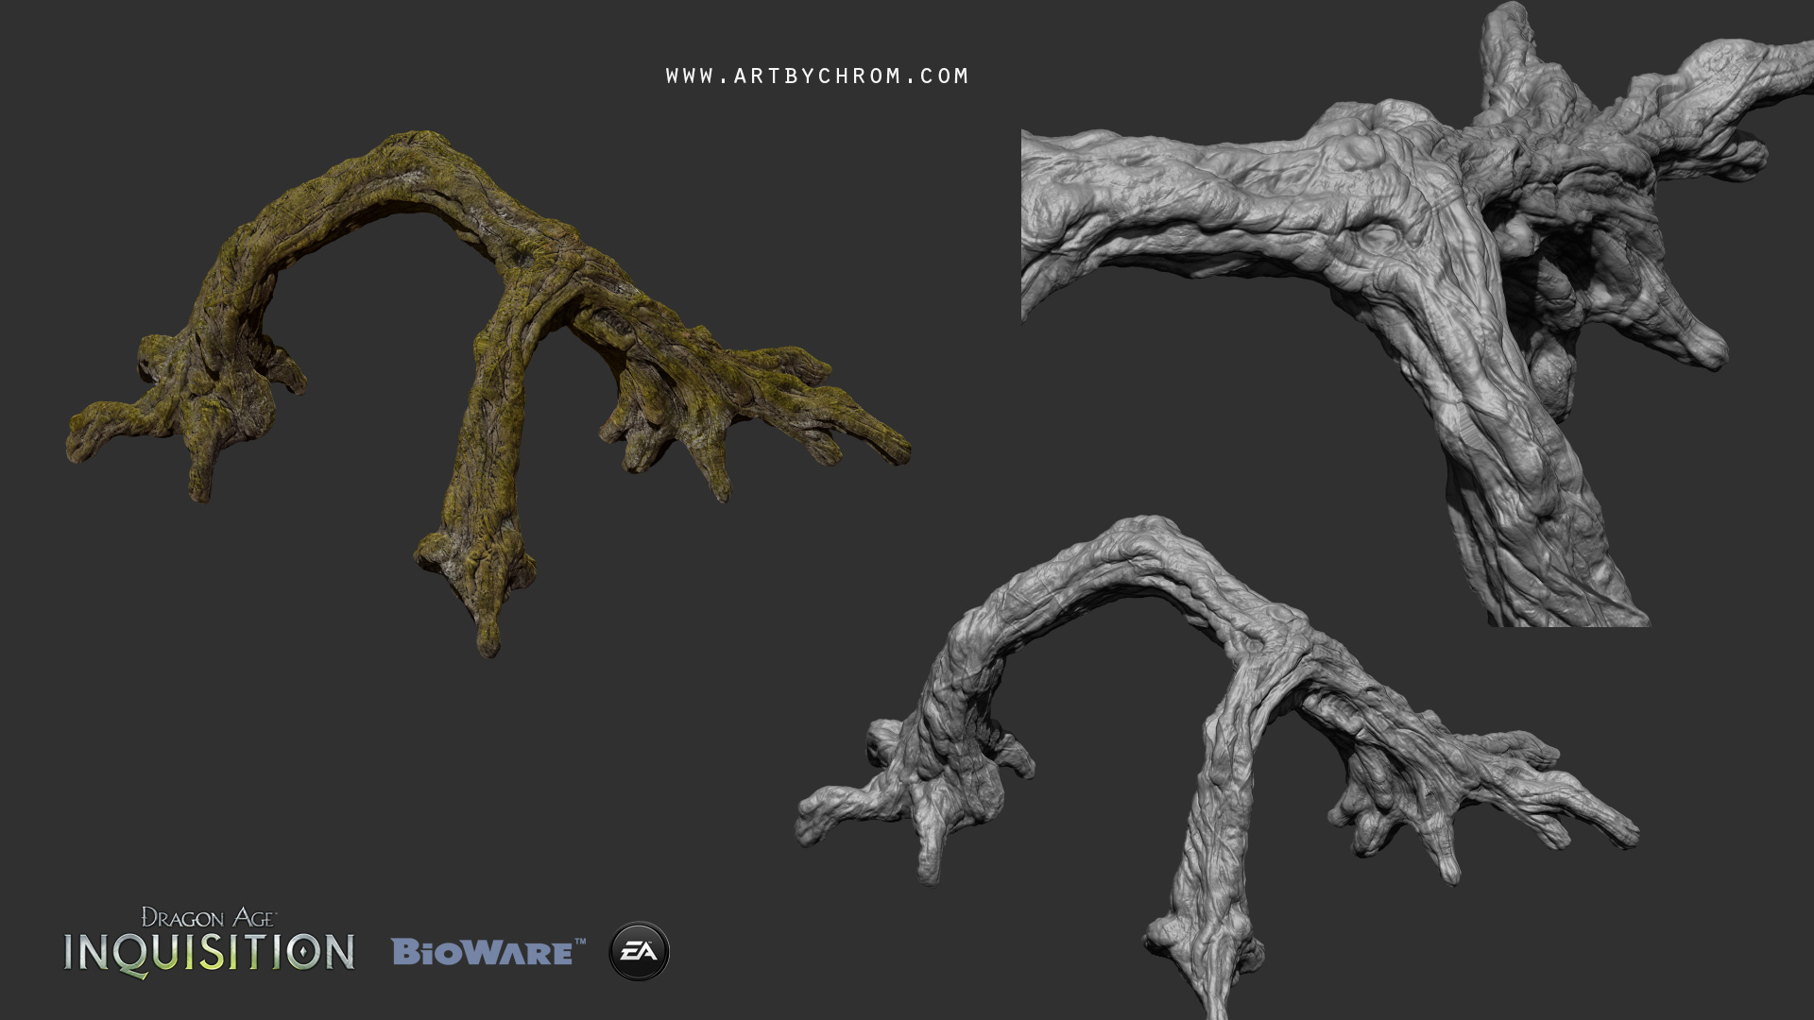1814x1020 pixels.
Task: Click the Dragon Age Inquisition logo
Action: (x=209, y=942)
